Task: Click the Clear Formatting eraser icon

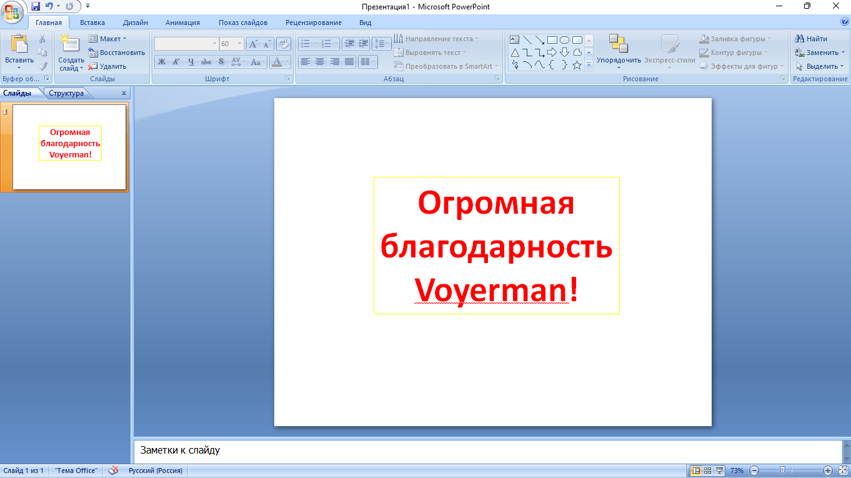Action: point(284,44)
